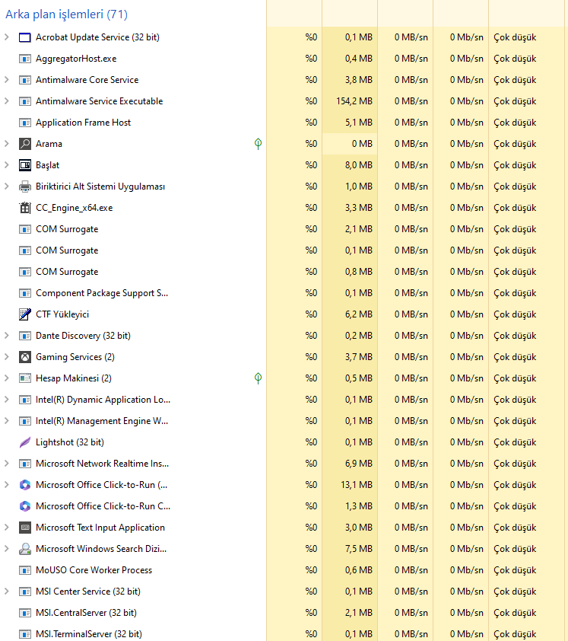Click the CC_Engine_x64.exe icon
Screen dimensions: 568x641
25,208
